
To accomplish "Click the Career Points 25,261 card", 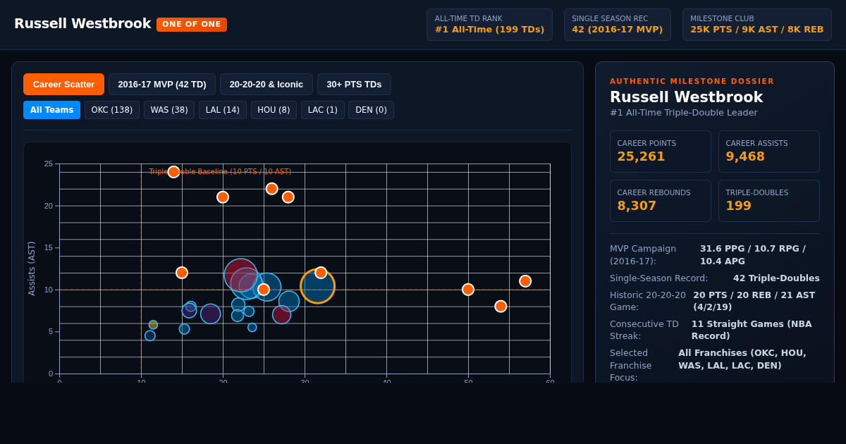I will click(661, 152).
